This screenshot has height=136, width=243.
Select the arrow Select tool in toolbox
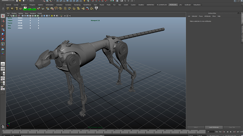tap(3, 16)
